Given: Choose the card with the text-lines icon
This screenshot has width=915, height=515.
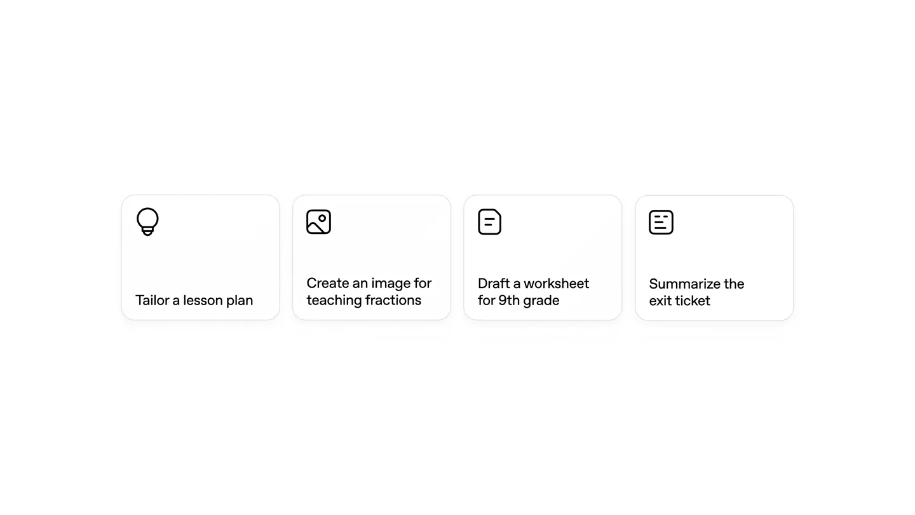Looking at the screenshot, I should tap(714, 257).
